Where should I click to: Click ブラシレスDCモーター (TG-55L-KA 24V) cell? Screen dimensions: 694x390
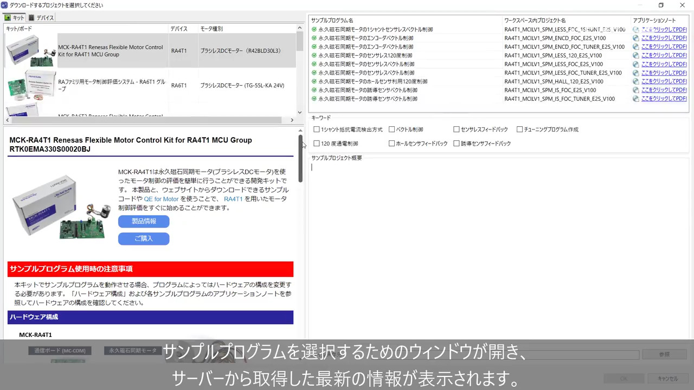pyautogui.click(x=242, y=86)
